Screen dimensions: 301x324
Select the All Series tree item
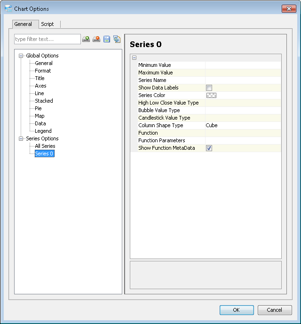tap(45, 146)
